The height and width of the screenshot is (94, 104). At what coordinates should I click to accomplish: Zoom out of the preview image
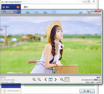click(39, 79)
